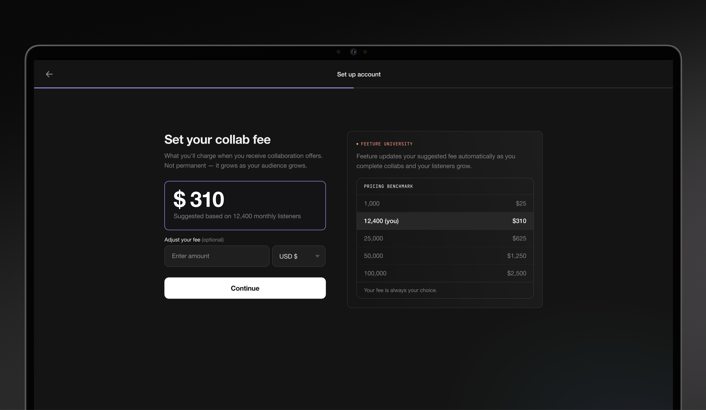706x410 pixels.
Task: Focus the Enter amount input field
Action: coord(217,256)
